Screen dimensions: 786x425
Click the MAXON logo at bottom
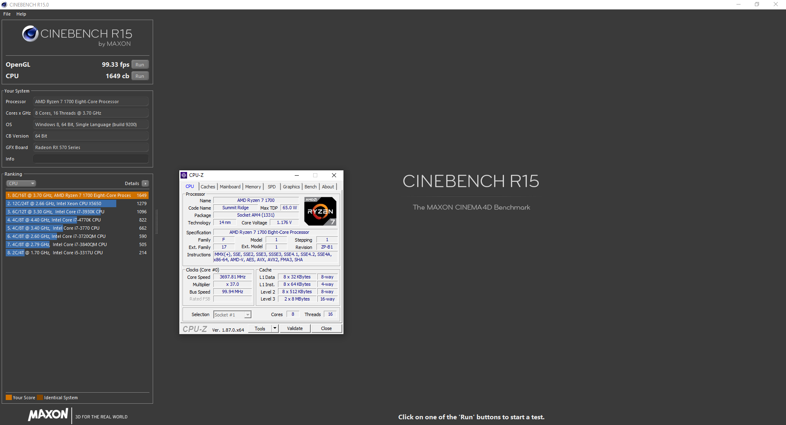[48, 415]
